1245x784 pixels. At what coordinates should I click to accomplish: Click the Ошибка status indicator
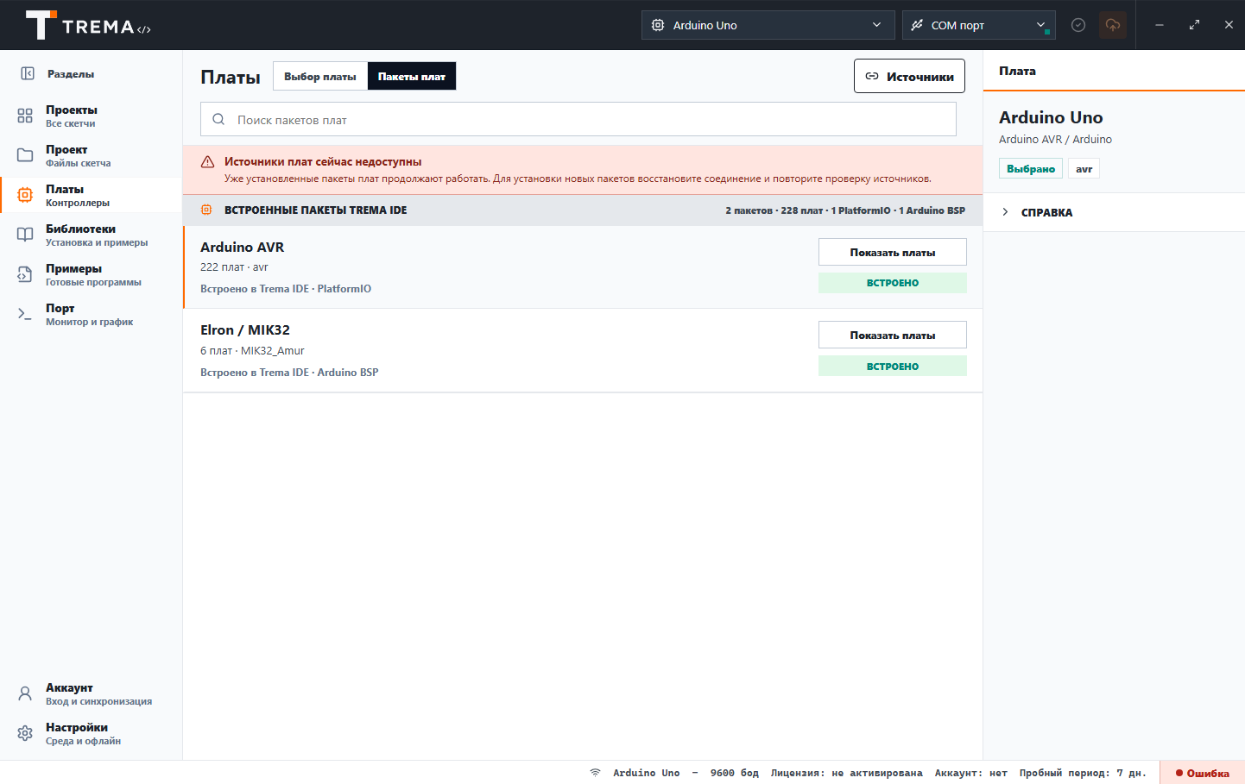[x=1202, y=773]
